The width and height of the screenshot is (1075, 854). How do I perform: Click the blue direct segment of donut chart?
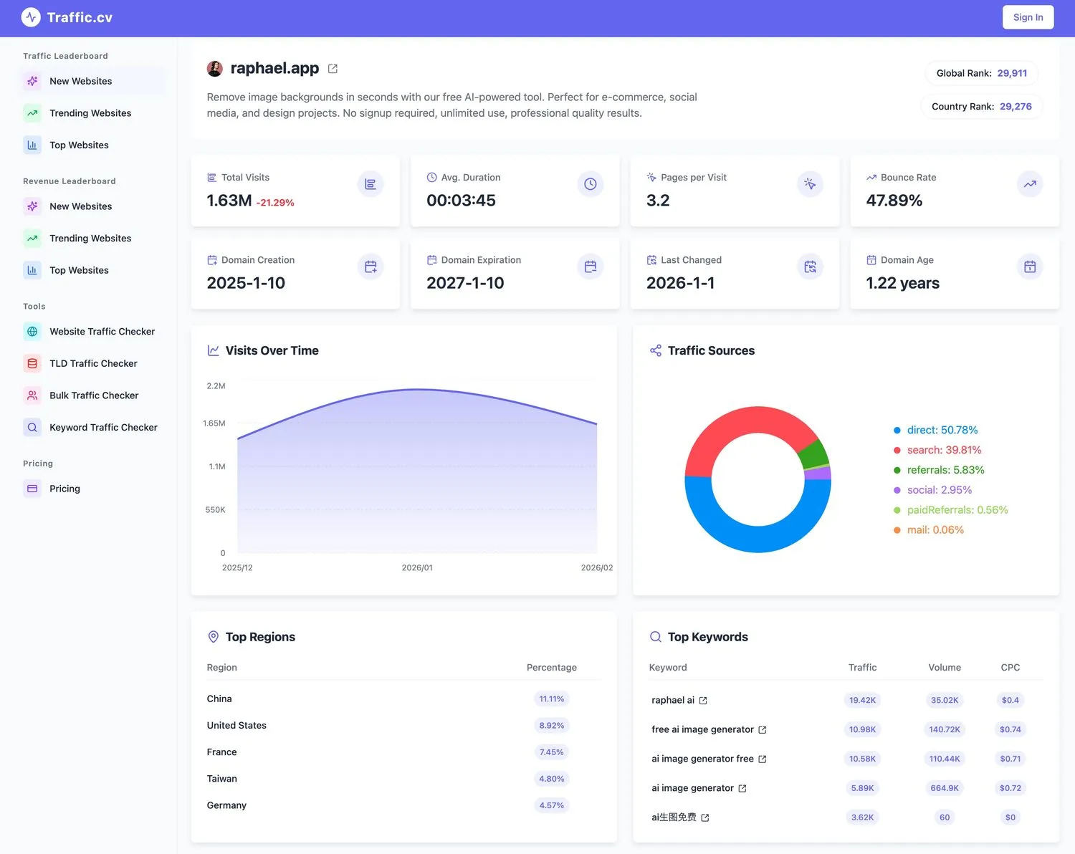[758, 539]
